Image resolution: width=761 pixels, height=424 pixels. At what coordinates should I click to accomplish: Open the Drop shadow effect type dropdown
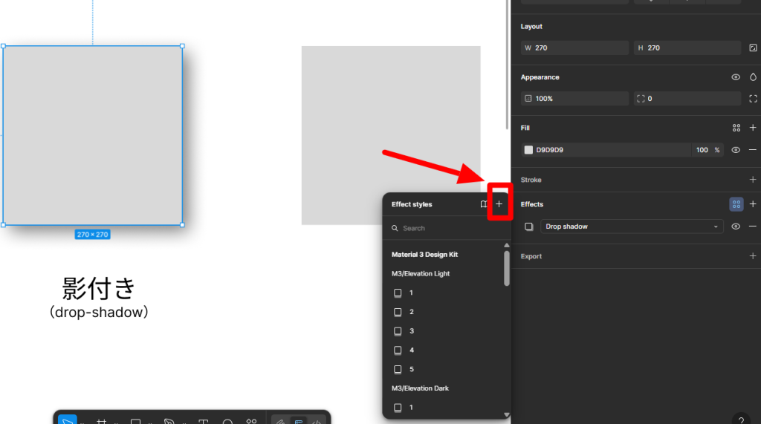(632, 226)
